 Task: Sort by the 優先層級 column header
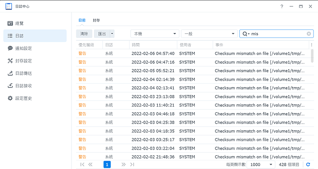[x=89, y=45]
